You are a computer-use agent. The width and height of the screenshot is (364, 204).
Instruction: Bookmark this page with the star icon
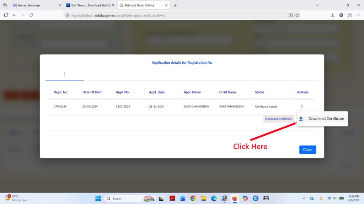pyautogui.click(x=297, y=15)
